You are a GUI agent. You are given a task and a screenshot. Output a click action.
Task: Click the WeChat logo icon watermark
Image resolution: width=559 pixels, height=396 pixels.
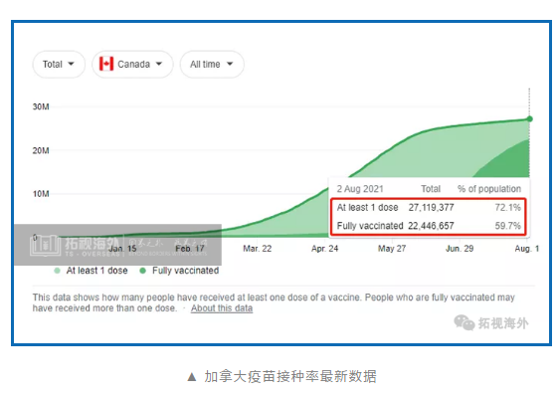(465, 322)
